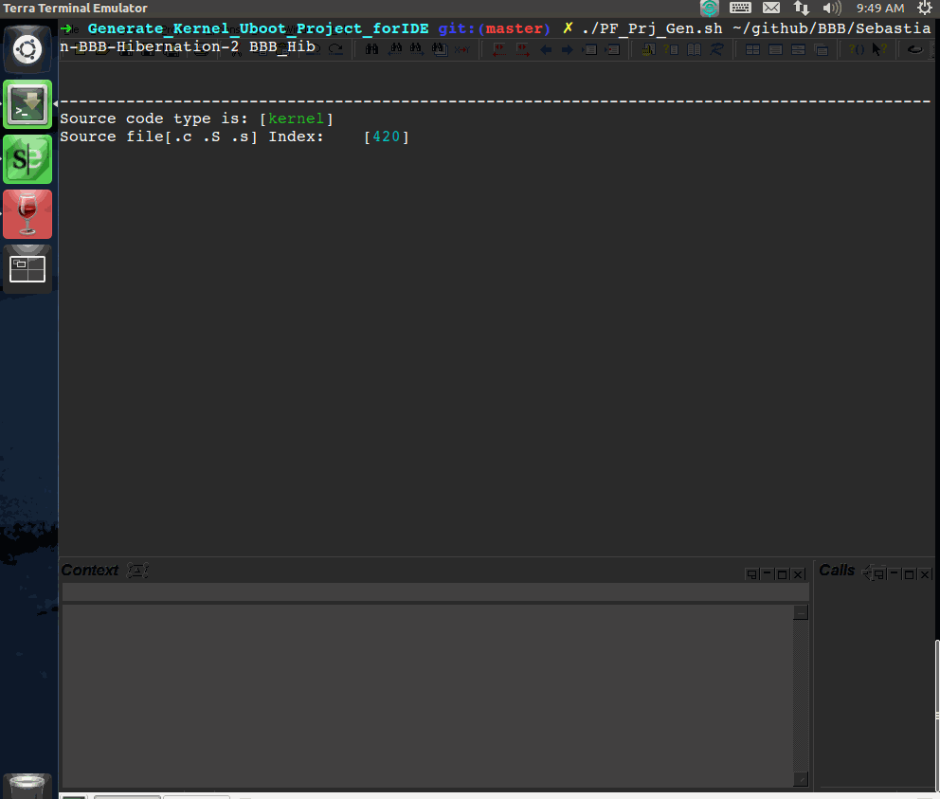
Task: Open the Trash icon in the dock
Action: tap(27, 788)
